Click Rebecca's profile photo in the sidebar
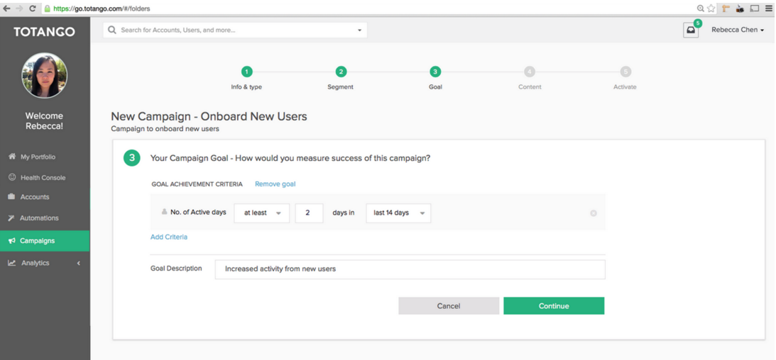This screenshot has height=360, width=776. click(x=45, y=76)
